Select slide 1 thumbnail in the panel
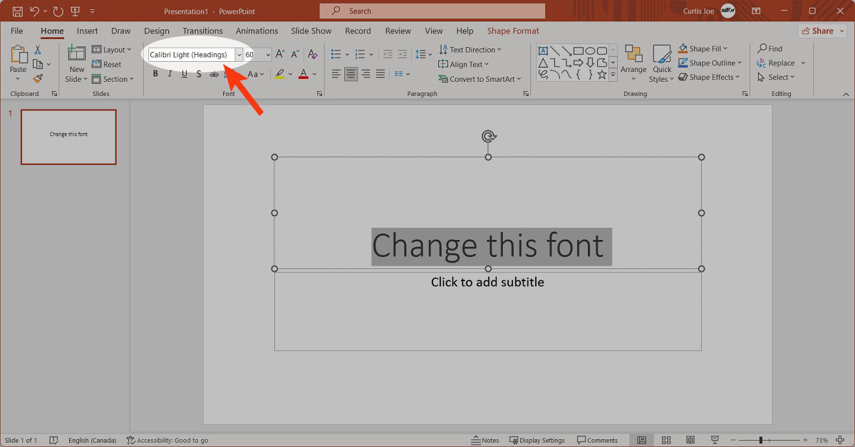855x447 pixels. (x=68, y=137)
